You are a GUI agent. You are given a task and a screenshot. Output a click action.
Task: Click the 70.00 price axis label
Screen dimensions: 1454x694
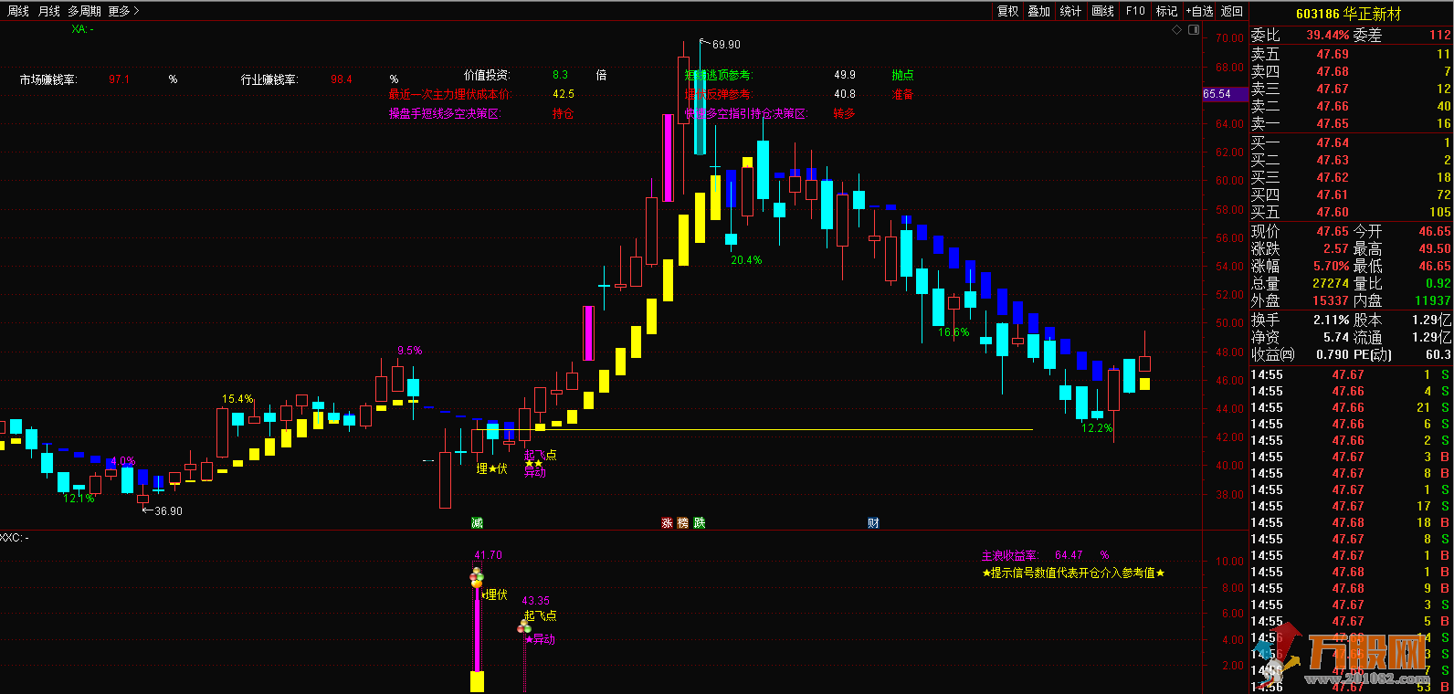coord(1229,38)
